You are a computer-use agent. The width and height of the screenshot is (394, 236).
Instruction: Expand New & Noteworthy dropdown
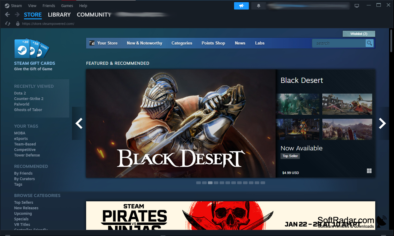(145, 43)
